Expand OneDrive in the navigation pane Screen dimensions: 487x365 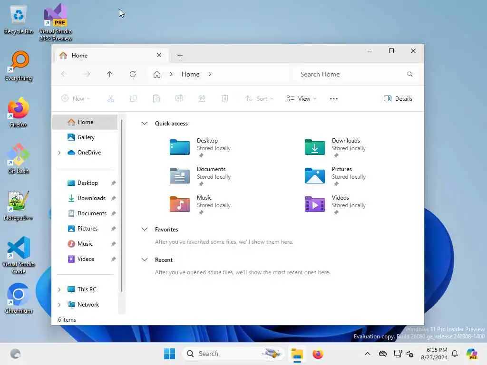pos(59,153)
